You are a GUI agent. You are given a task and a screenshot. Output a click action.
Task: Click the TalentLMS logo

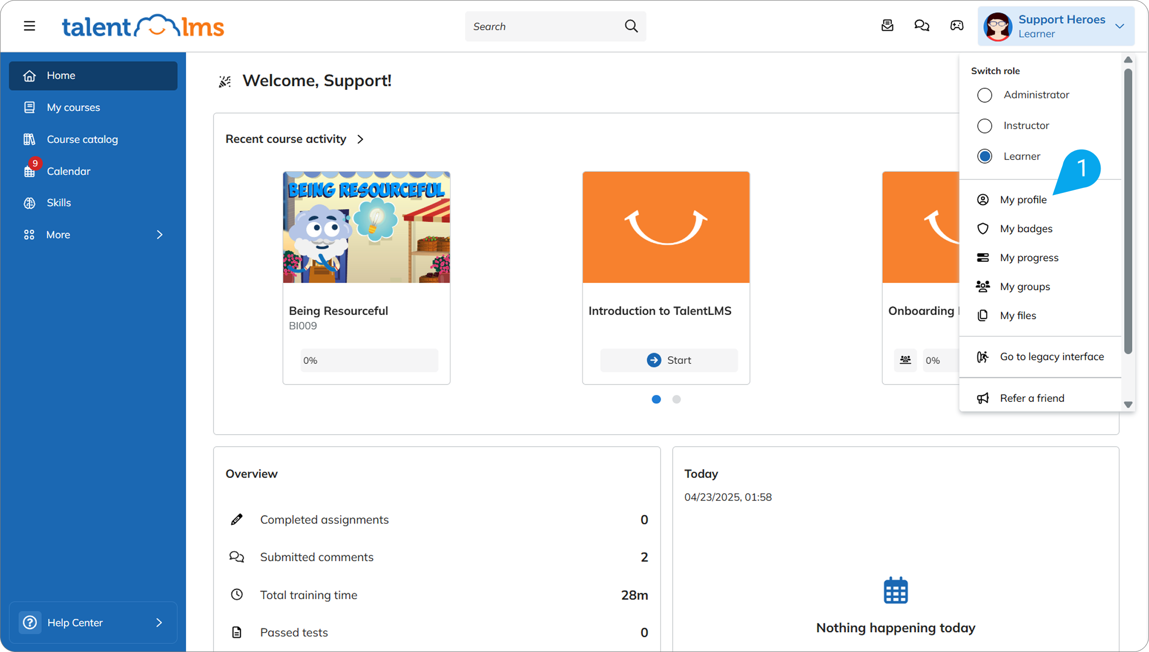pos(143,26)
